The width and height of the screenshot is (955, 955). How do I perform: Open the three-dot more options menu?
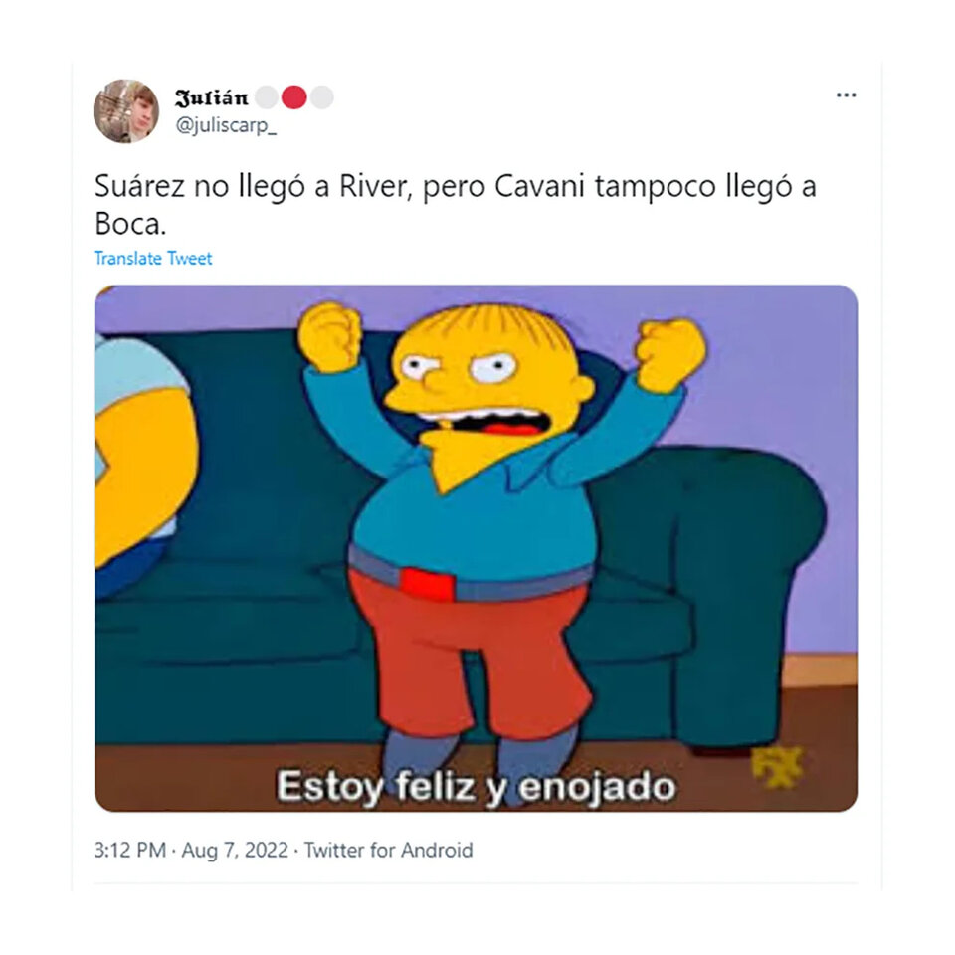(x=846, y=95)
